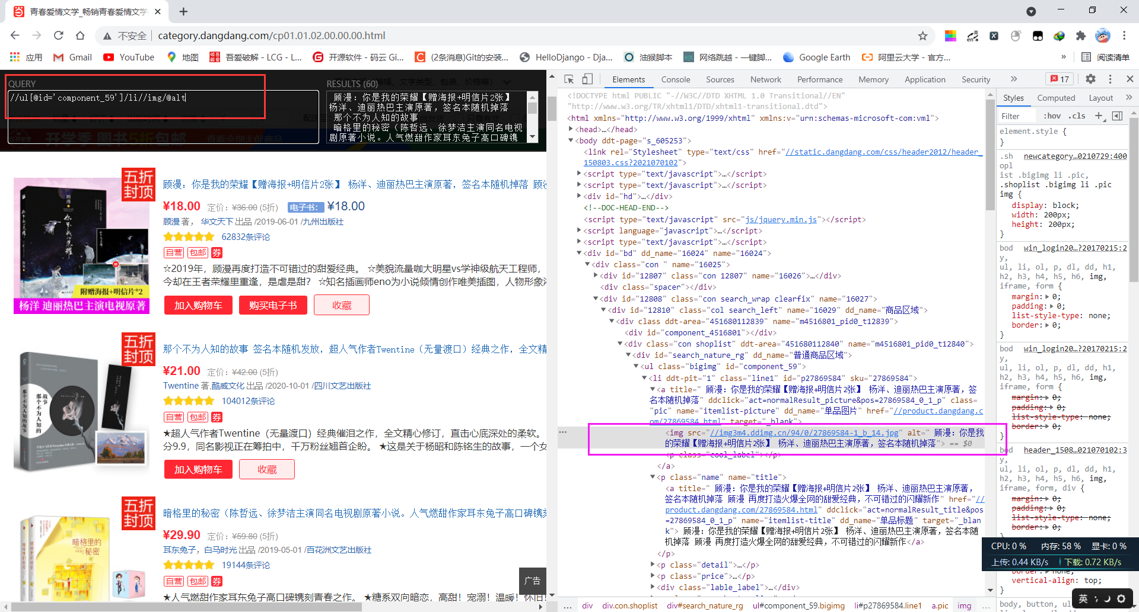Show more Styles sidebar tabs
Image resolution: width=1139 pixels, height=612 pixels.
(x=1129, y=98)
